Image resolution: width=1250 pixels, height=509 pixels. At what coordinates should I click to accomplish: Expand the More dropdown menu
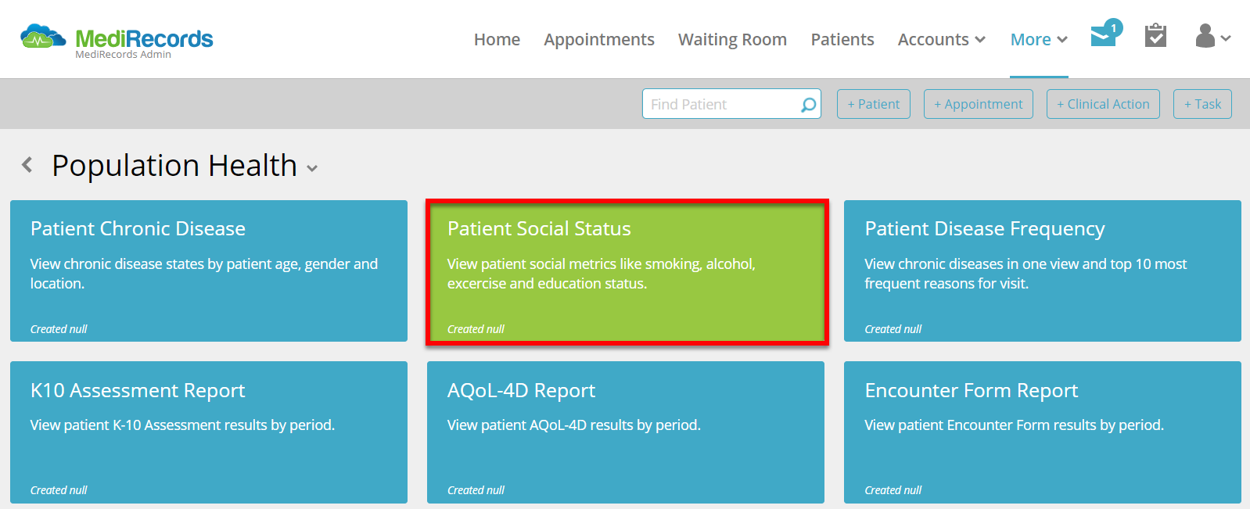click(x=1038, y=40)
